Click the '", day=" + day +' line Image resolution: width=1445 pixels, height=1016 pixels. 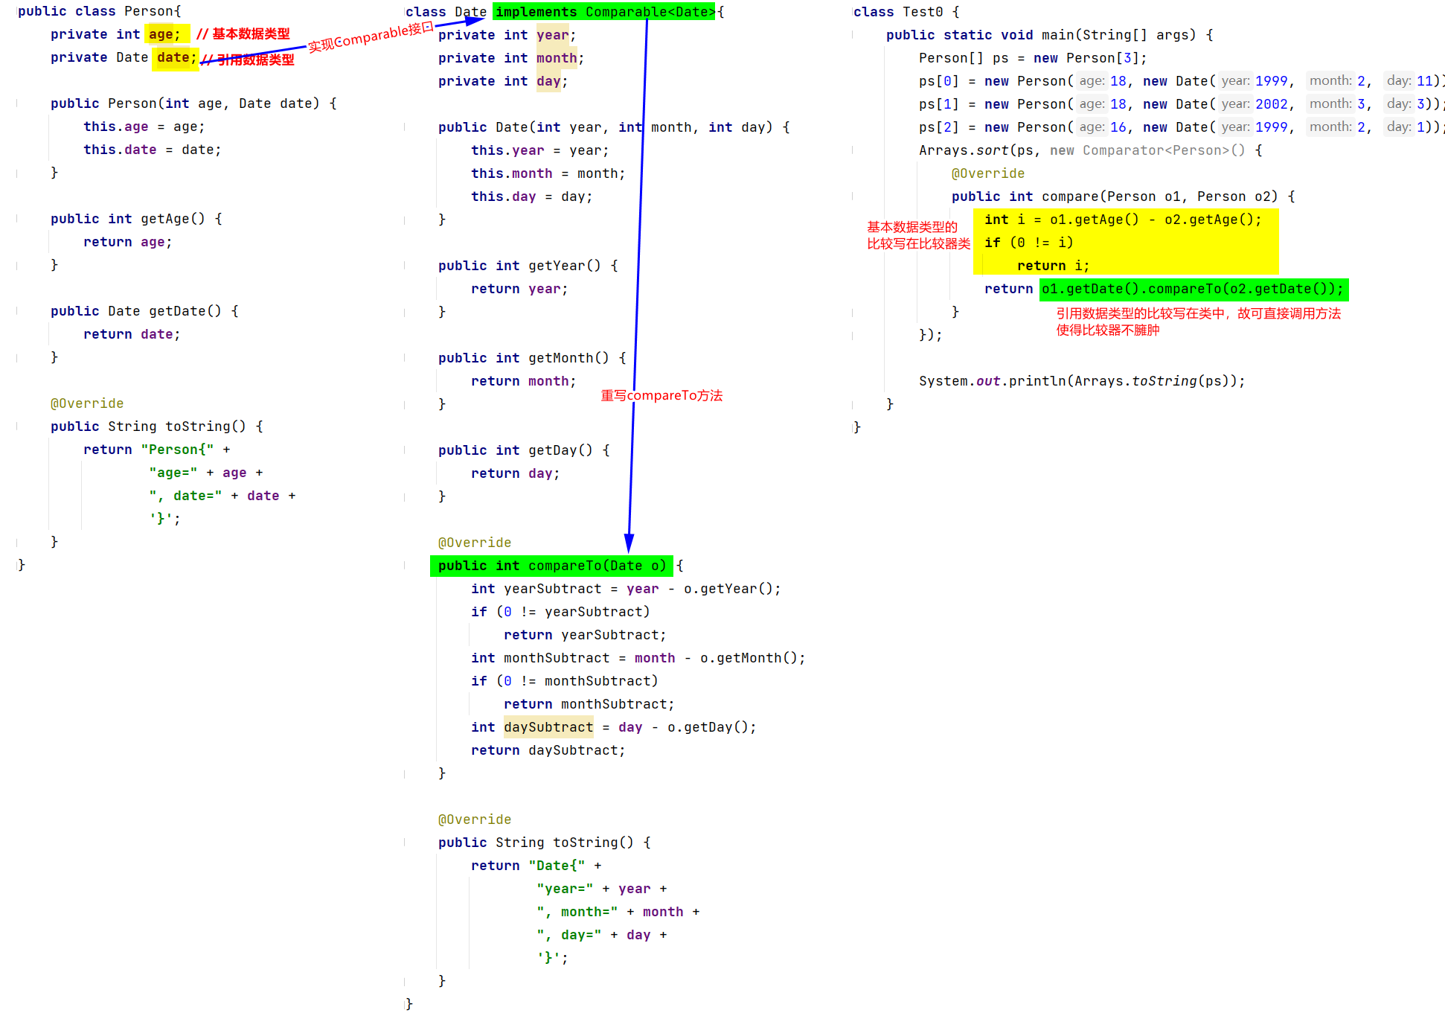coord(602,935)
